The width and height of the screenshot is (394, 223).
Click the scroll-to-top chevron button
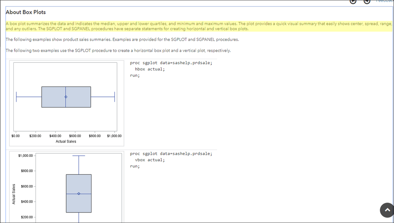387,210
